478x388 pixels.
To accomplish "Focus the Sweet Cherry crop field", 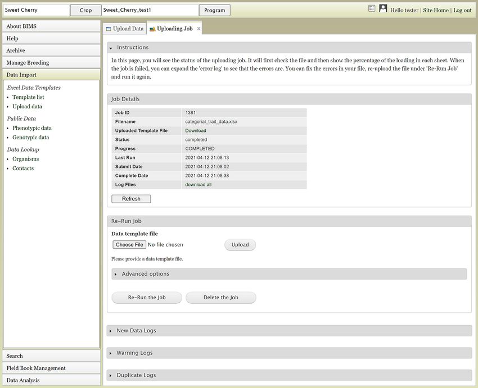I will point(36,10).
